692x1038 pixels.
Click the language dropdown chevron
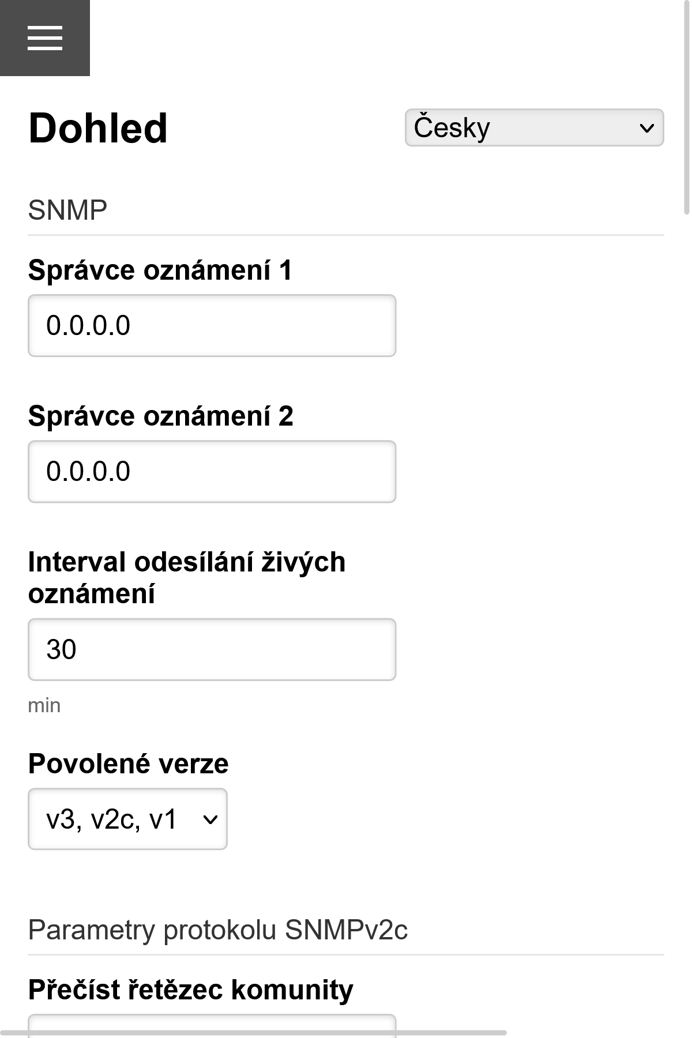pyautogui.click(x=647, y=127)
